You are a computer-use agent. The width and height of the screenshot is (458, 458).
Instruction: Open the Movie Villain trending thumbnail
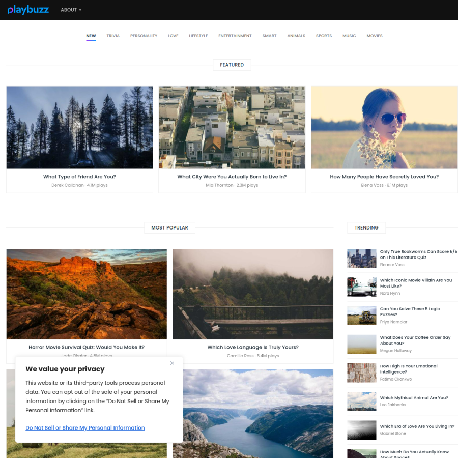362,287
